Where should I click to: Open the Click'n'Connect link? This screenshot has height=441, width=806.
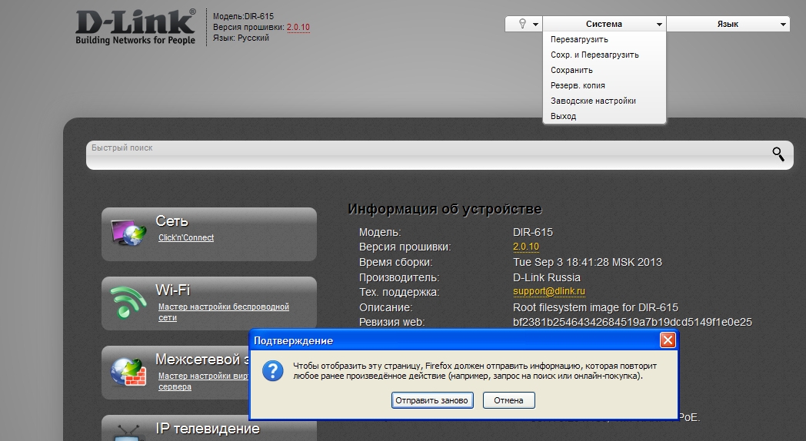coord(186,237)
